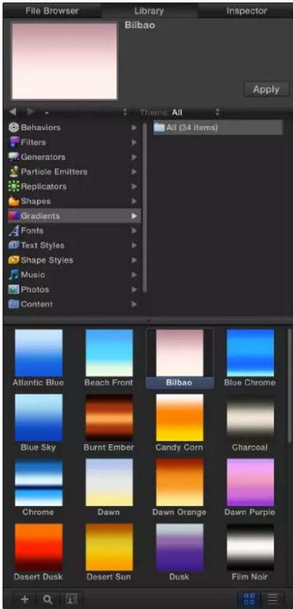Open the path pop-up menu stepper

point(125,113)
